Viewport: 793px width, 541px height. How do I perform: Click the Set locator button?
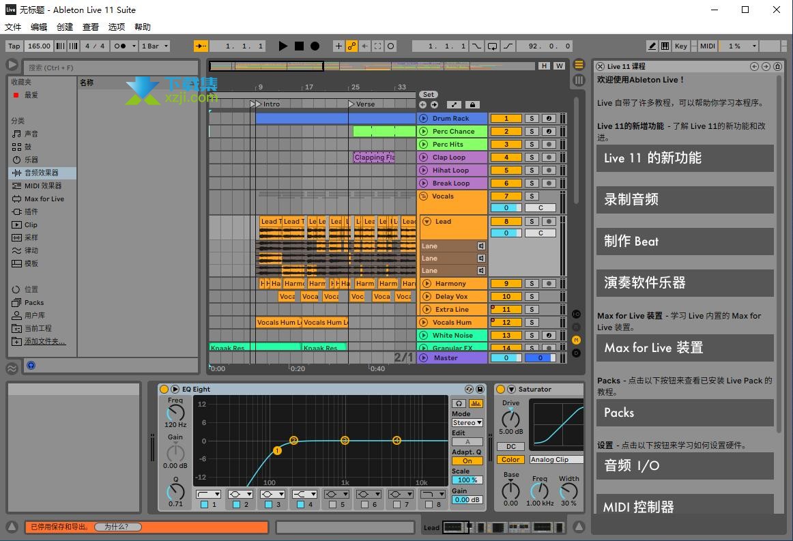[x=429, y=95]
